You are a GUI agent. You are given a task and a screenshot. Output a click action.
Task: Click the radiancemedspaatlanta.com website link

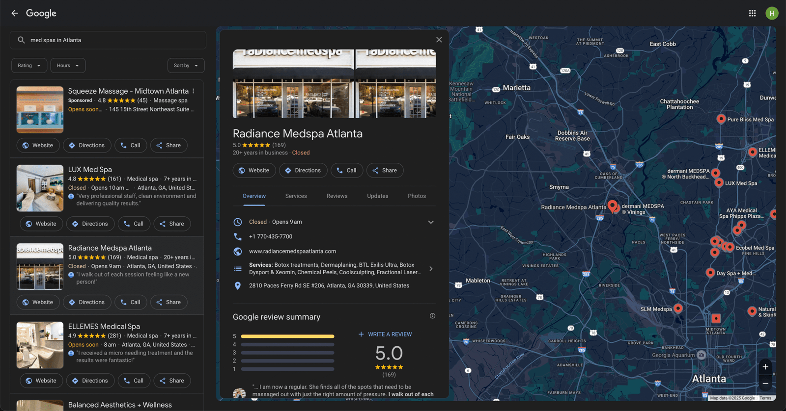292,251
